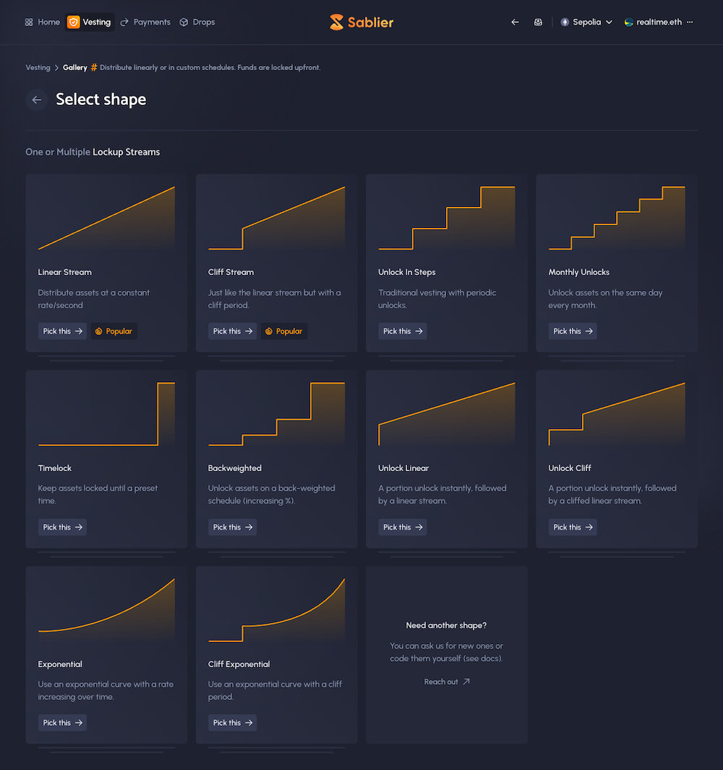This screenshot has width=723, height=770.
Task: Click the Popular badge on Cliff Stream
Action: pyautogui.click(x=284, y=331)
